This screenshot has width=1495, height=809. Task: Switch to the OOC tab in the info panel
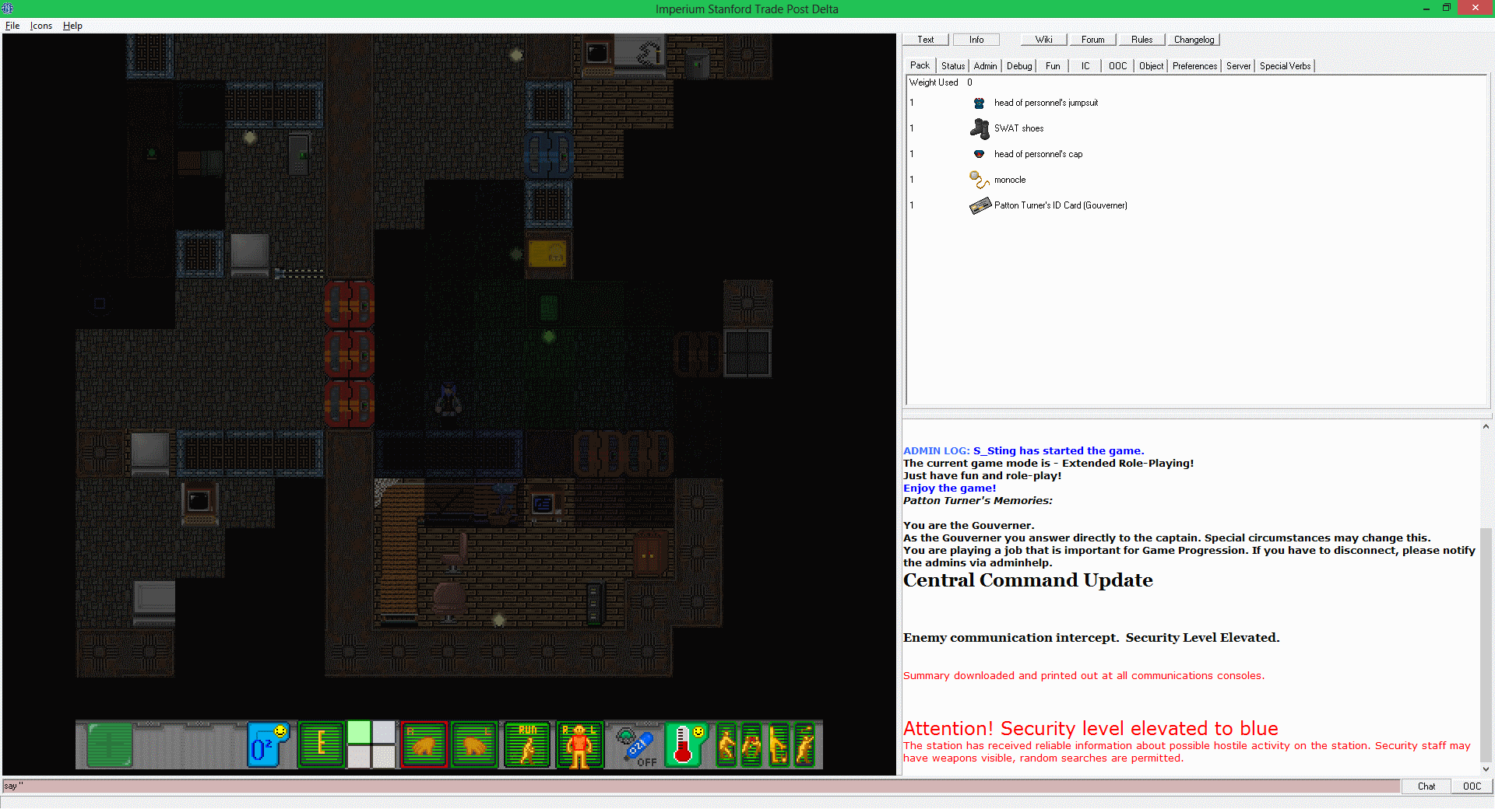1117,66
